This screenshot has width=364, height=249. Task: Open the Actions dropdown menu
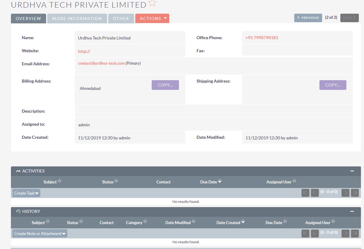[152, 19]
